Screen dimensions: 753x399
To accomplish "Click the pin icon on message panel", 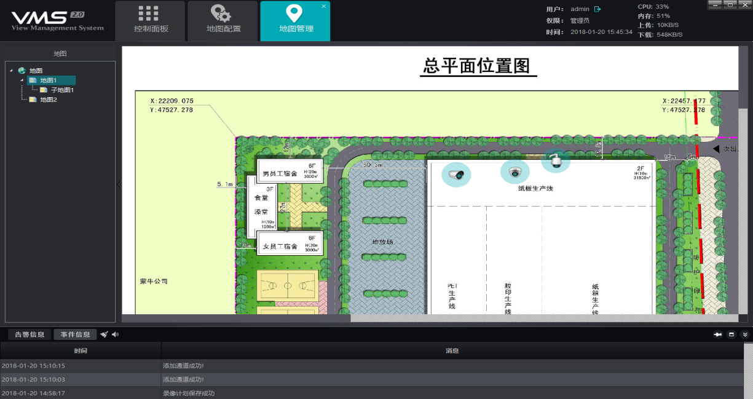I will click(x=717, y=334).
